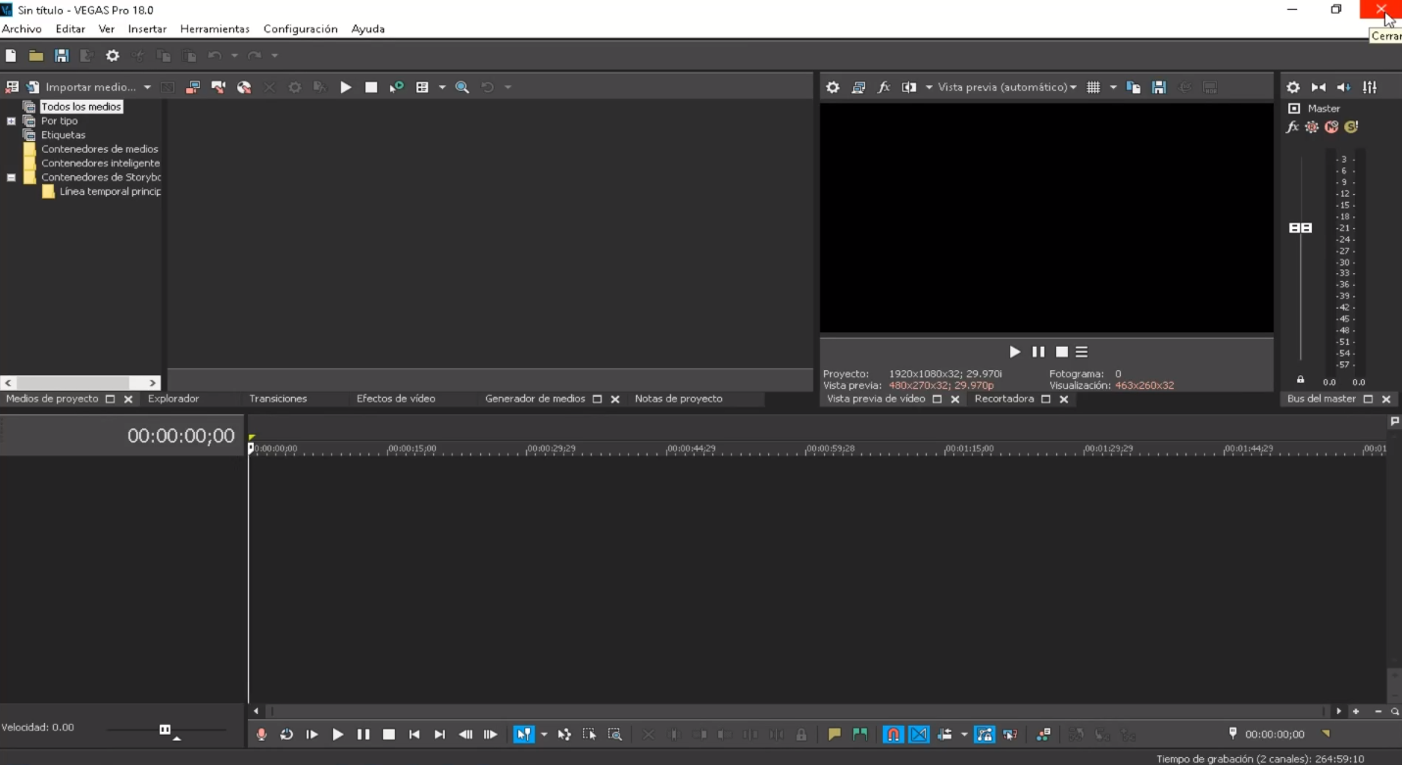
Task: Open the Herramientas menu
Action: 215,28
